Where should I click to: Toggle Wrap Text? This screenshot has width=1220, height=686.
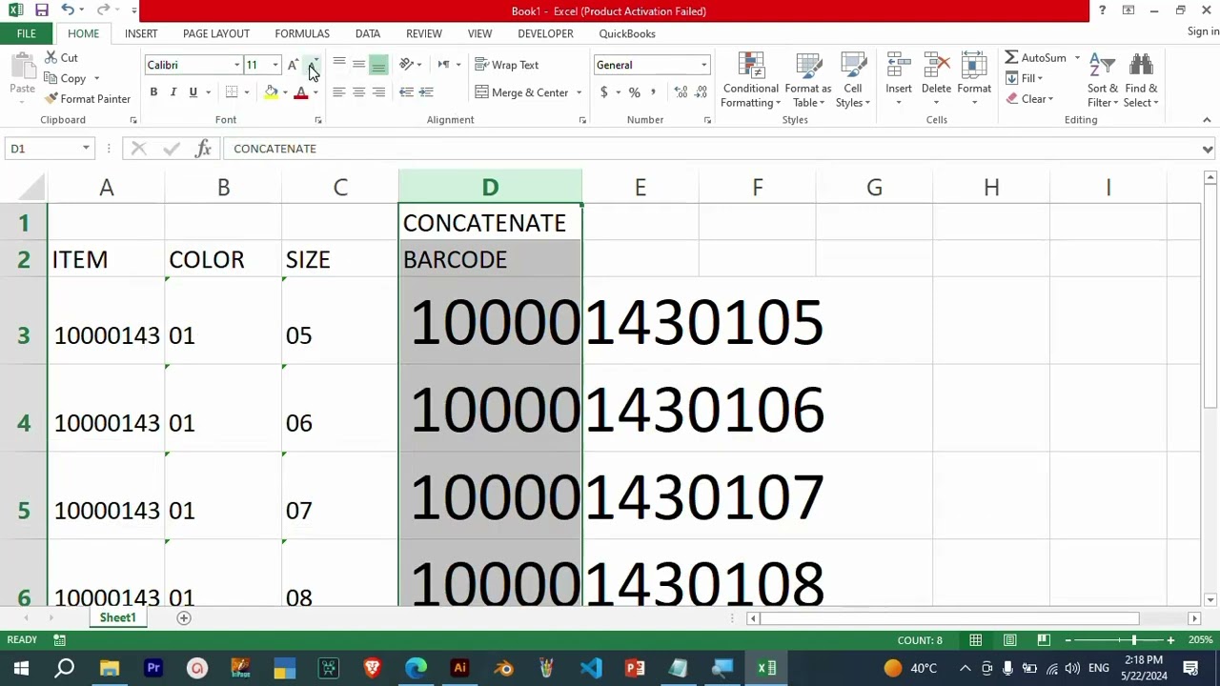tap(507, 65)
